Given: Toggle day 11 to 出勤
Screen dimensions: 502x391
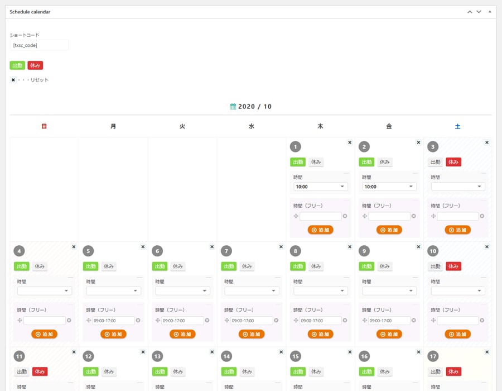Looking at the screenshot, I should tap(22, 372).
